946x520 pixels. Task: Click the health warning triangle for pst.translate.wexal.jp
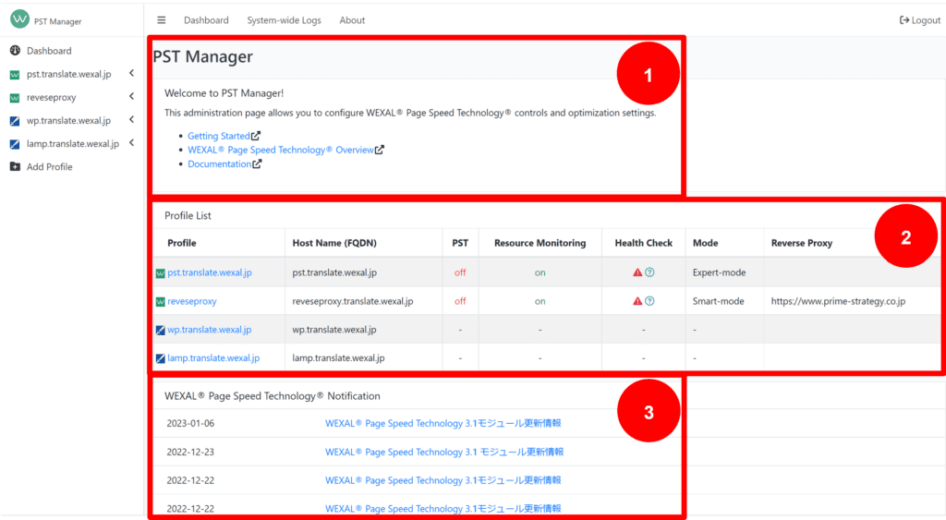click(x=637, y=272)
